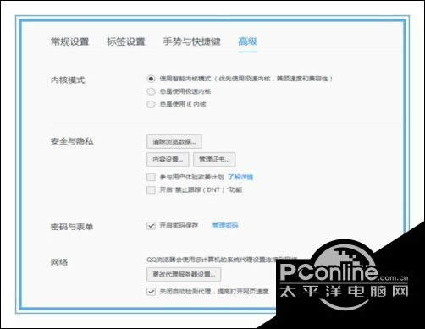Open the 管理密码 link

[x=225, y=226]
